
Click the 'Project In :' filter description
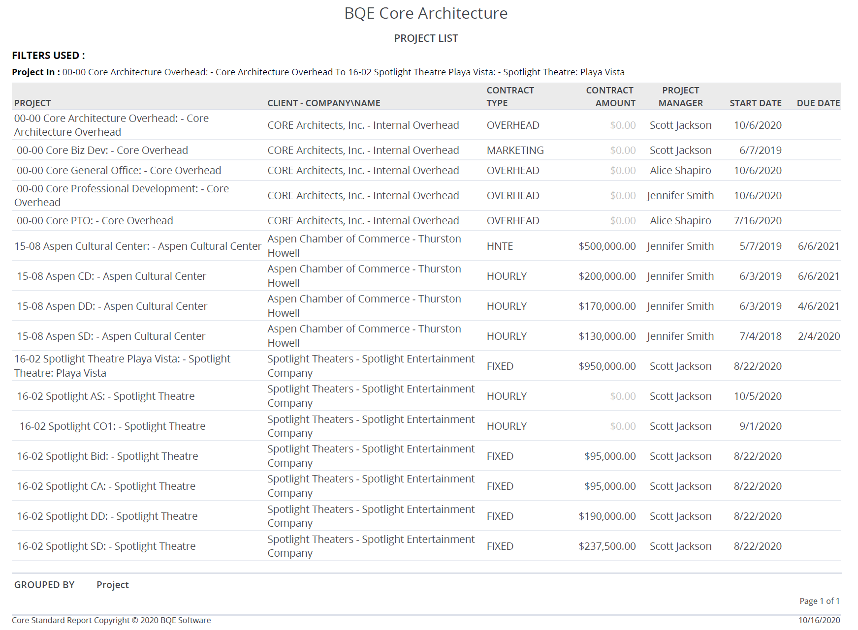[x=318, y=72]
